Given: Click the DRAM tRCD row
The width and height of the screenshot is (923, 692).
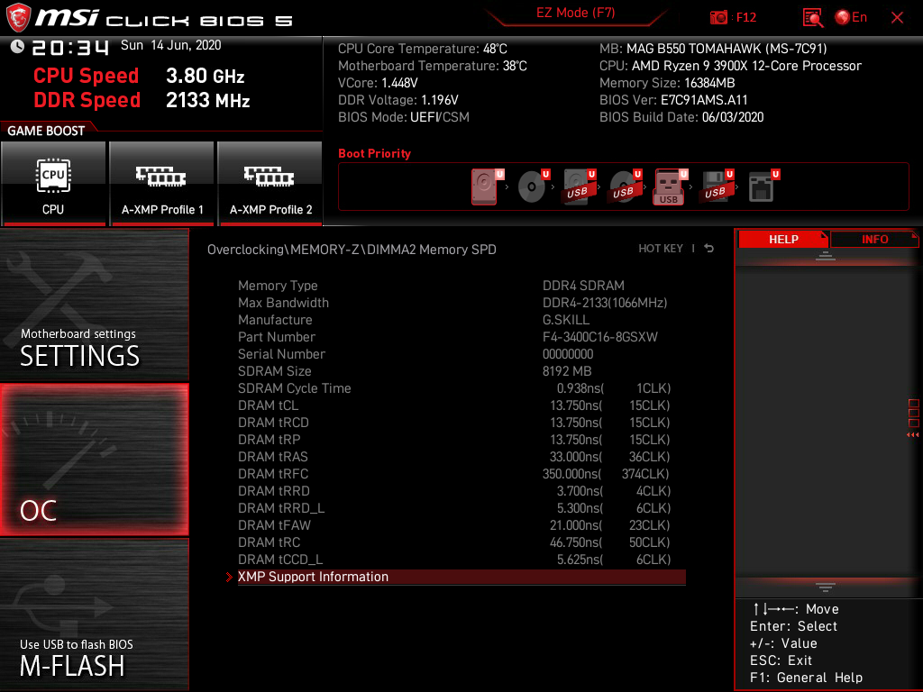Looking at the screenshot, I should coord(461,422).
